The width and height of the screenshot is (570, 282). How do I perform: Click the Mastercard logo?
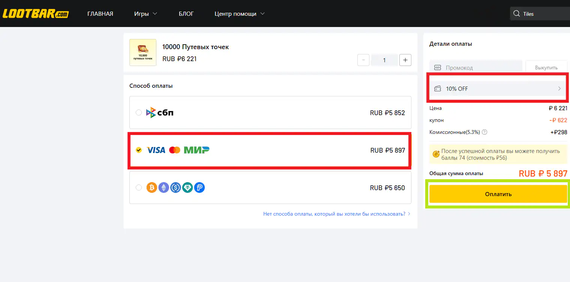pos(175,150)
